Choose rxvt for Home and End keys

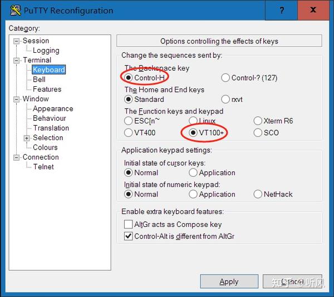pyautogui.click(x=225, y=100)
